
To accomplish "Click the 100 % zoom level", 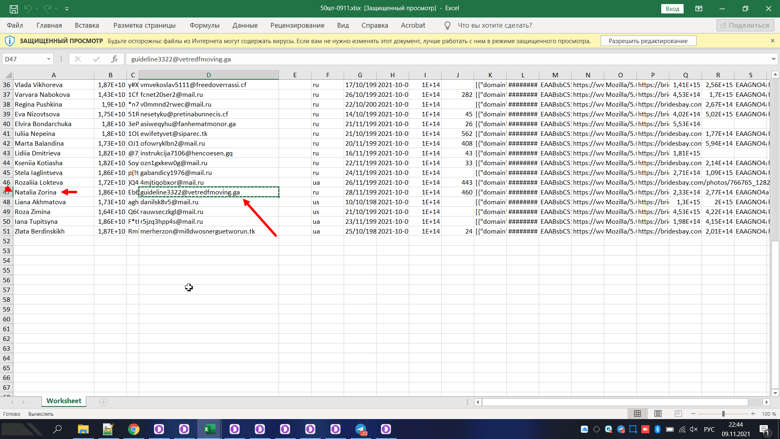I will click(769, 414).
